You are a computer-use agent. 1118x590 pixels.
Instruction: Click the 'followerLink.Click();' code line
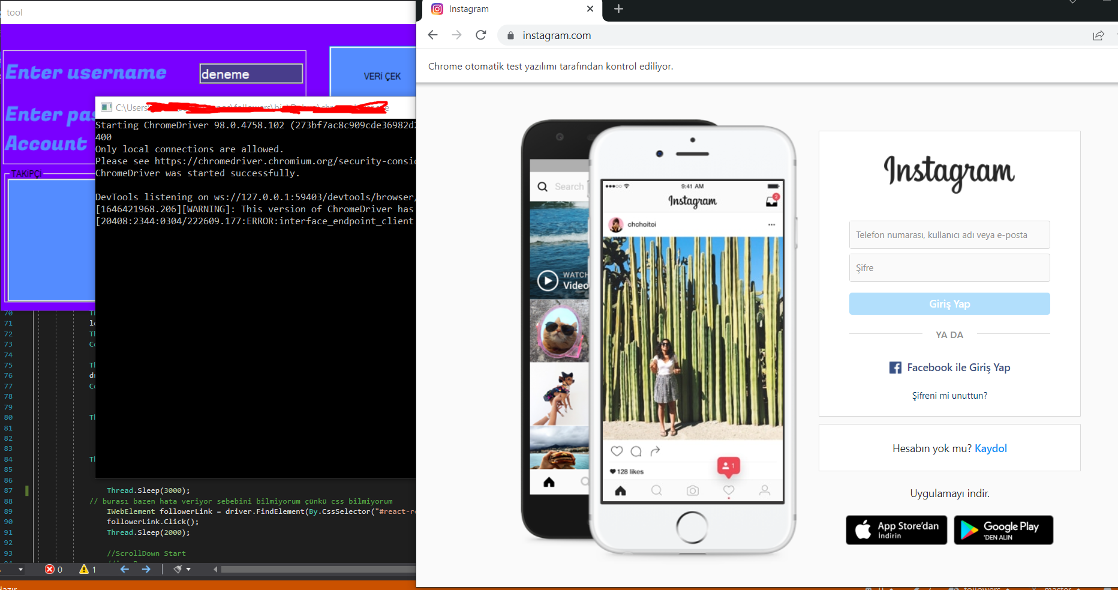[x=153, y=522]
